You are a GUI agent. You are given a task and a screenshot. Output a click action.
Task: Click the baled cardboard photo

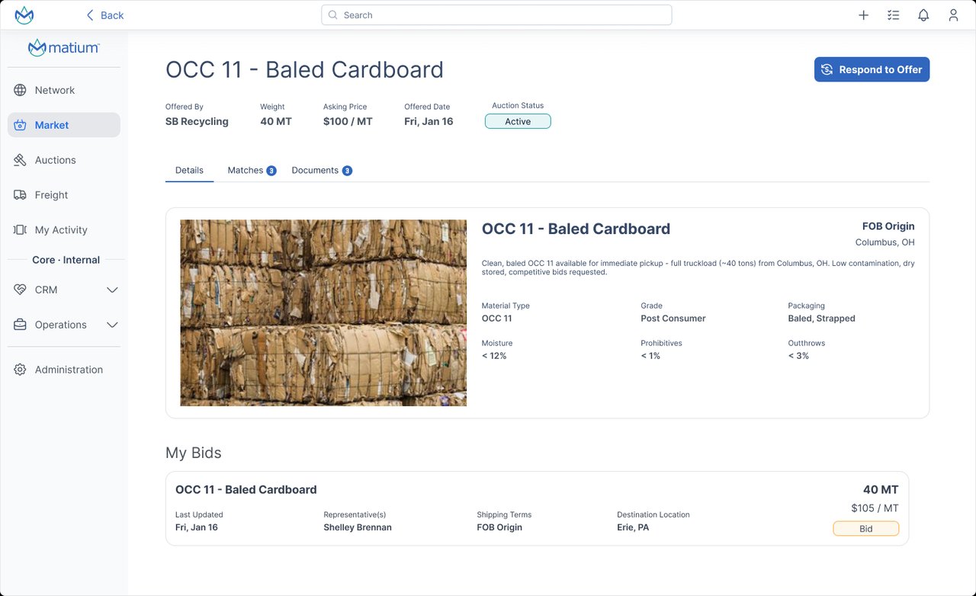[x=323, y=312]
